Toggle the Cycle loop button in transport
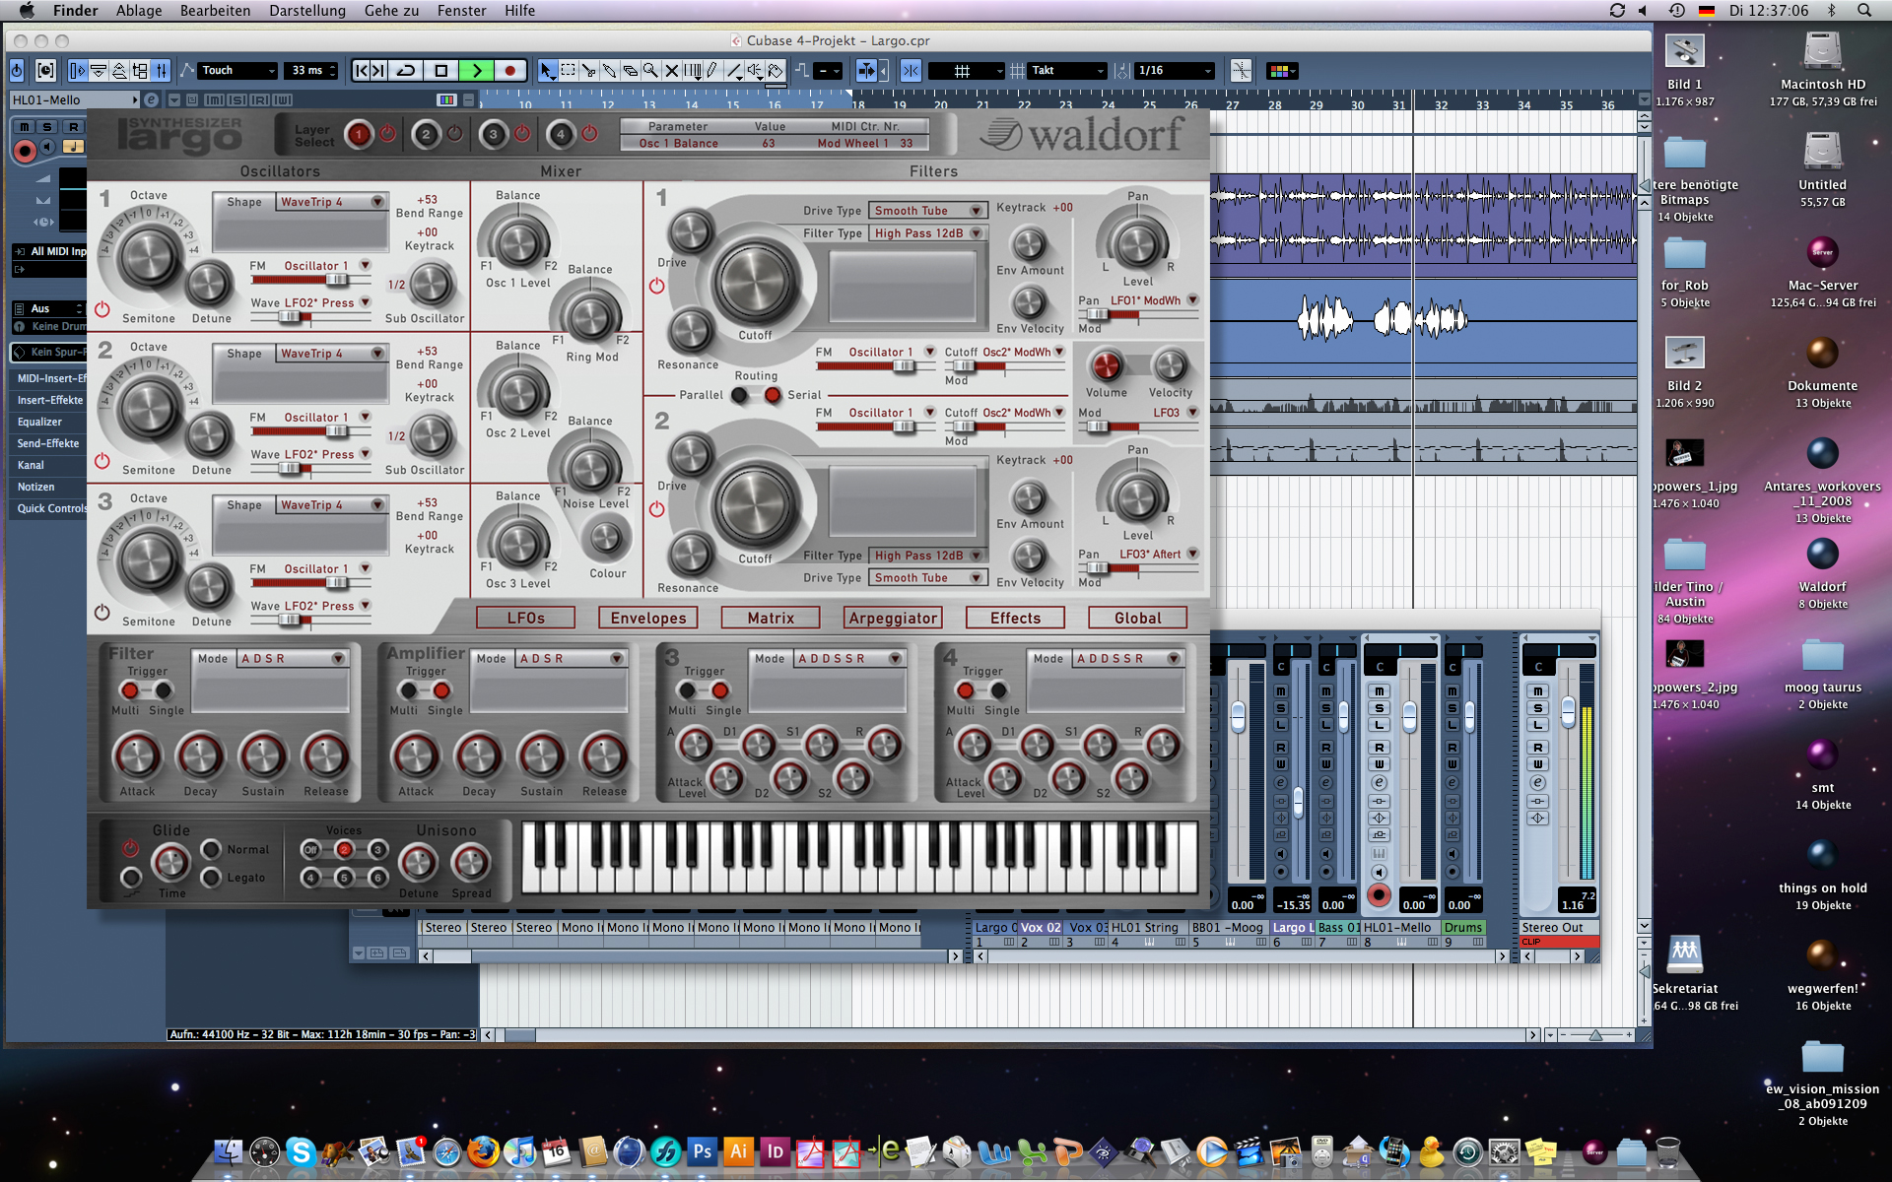This screenshot has height=1182, width=1892. coord(406,71)
